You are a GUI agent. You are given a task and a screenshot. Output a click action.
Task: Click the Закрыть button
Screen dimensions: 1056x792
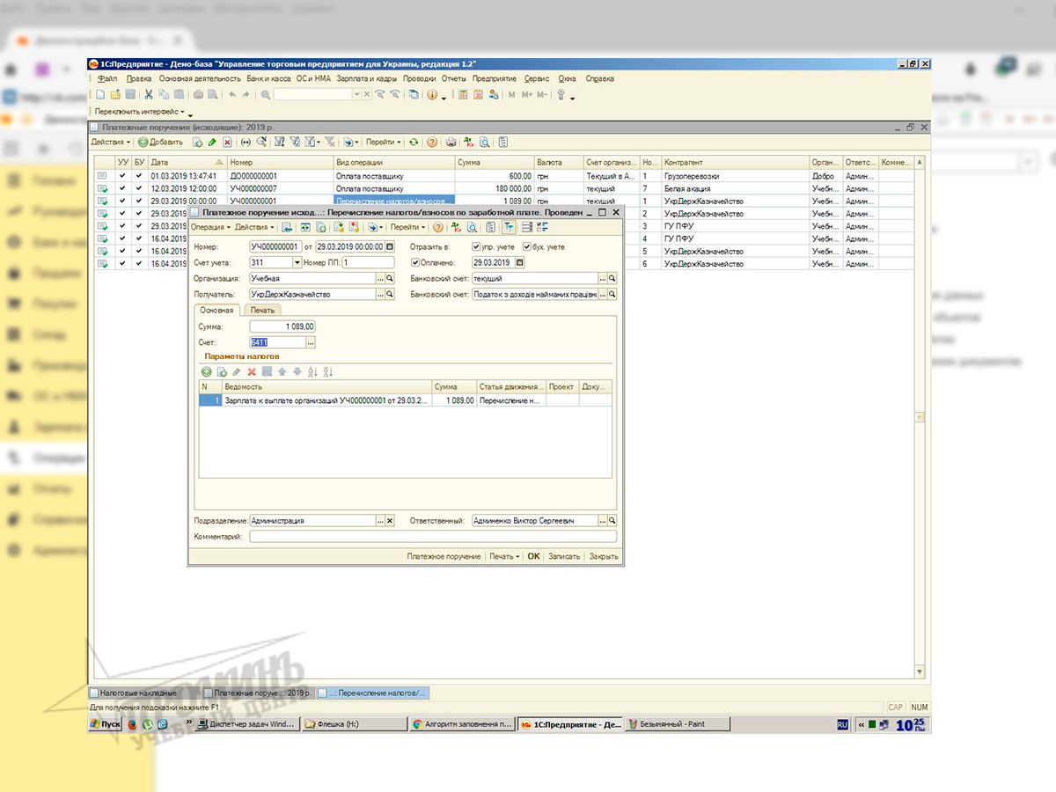click(604, 556)
